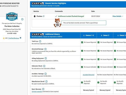
Task: Open Total Loss info icon
Action: 40,41
